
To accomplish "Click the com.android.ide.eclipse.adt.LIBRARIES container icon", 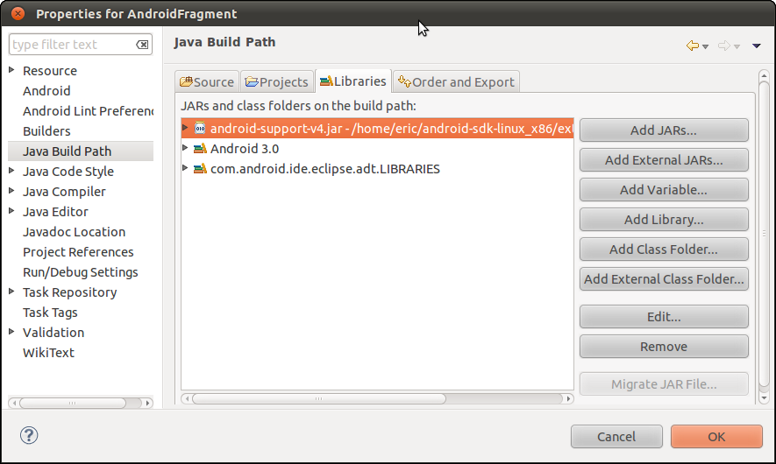I will pyautogui.click(x=200, y=168).
